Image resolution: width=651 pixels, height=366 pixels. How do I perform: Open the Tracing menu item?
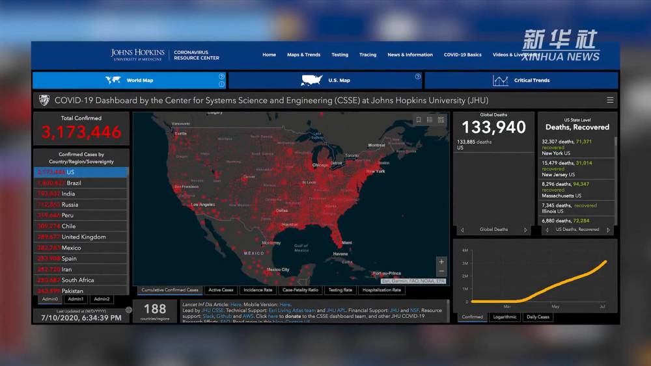click(368, 55)
